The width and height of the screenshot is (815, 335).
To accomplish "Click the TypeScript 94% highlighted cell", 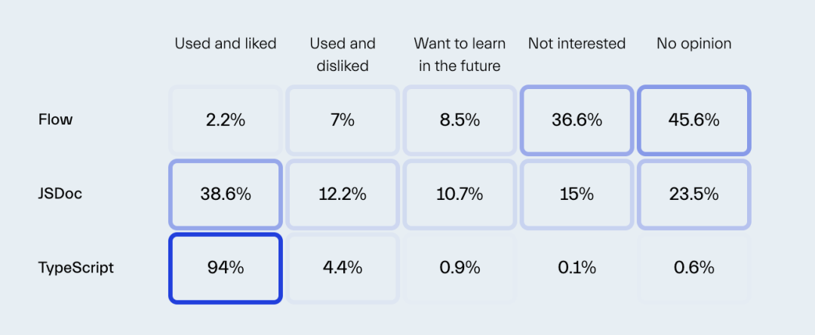I will coord(226,268).
